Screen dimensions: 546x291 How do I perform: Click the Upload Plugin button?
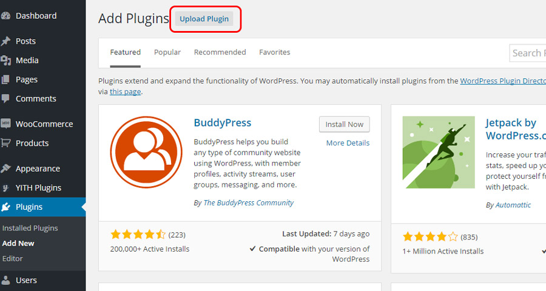[x=204, y=19]
